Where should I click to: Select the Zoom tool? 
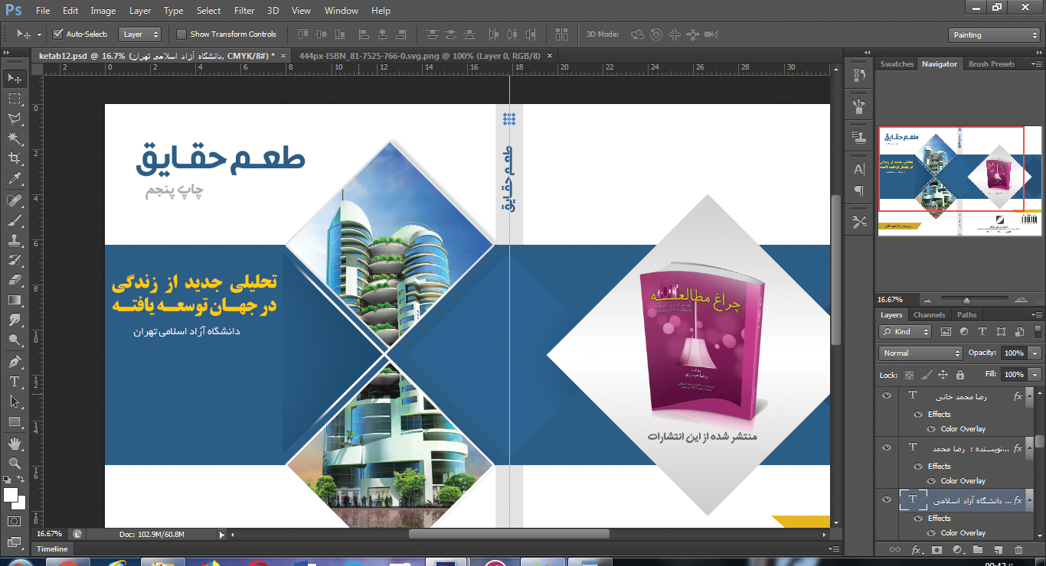pyautogui.click(x=15, y=463)
